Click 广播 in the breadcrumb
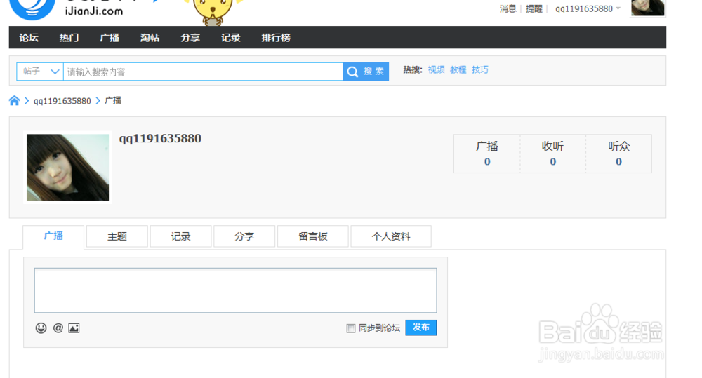 pos(113,101)
